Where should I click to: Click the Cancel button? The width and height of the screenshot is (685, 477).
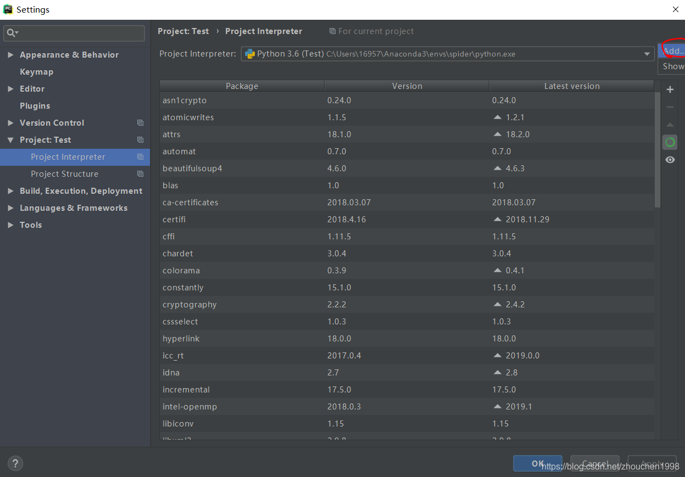click(x=595, y=463)
